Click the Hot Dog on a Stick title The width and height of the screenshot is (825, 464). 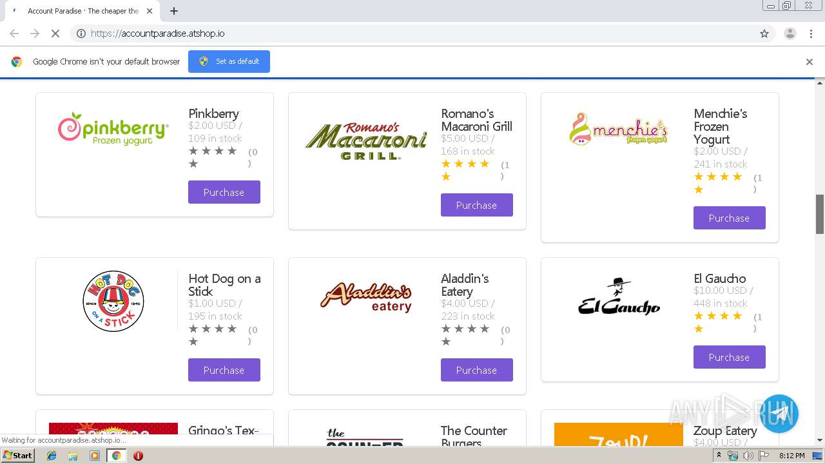click(224, 285)
